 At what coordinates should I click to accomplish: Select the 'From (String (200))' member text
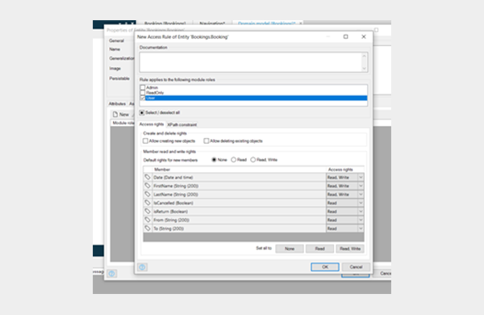pyautogui.click(x=171, y=220)
